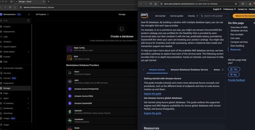The height and width of the screenshot is (130, 255).
Task: Open Speed Insights in the Vercel sidebar
Action: (10, 47)
